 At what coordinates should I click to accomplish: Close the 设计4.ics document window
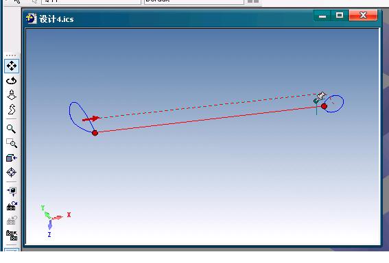pyautogui.click(x=363, y=15)
